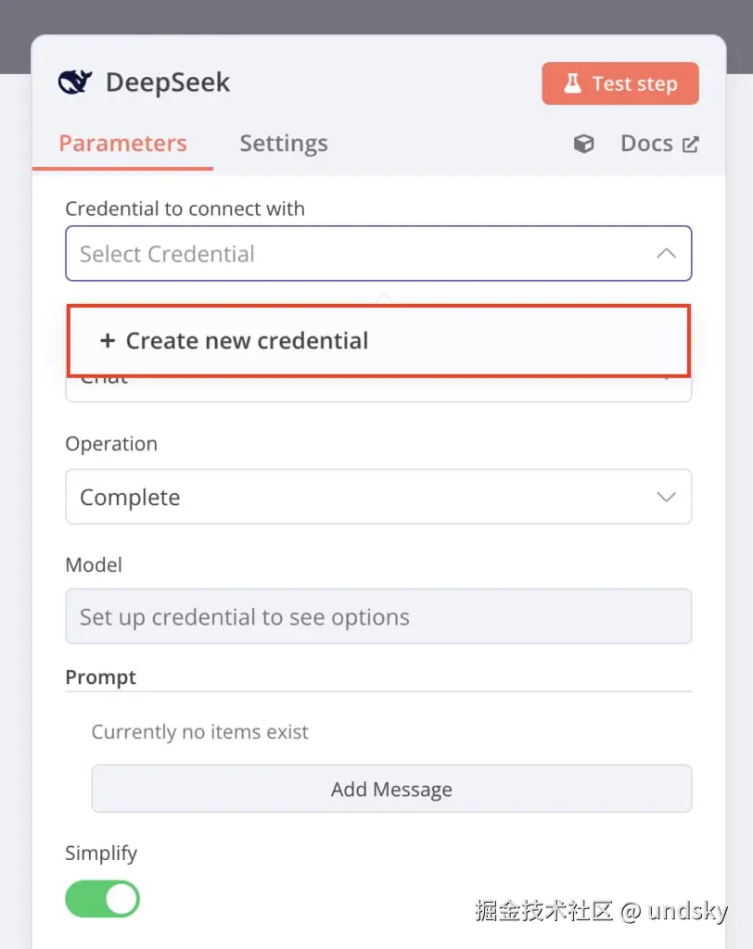Screen dimensions: 753x949
Task: Click the Select Credential dropdown field
Action: (352, 253)
